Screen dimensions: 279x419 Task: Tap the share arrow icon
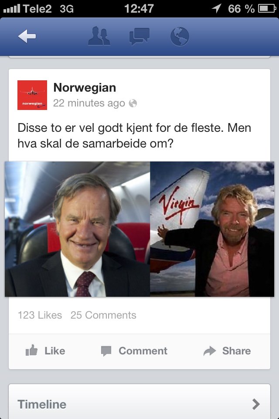(210, 351)
